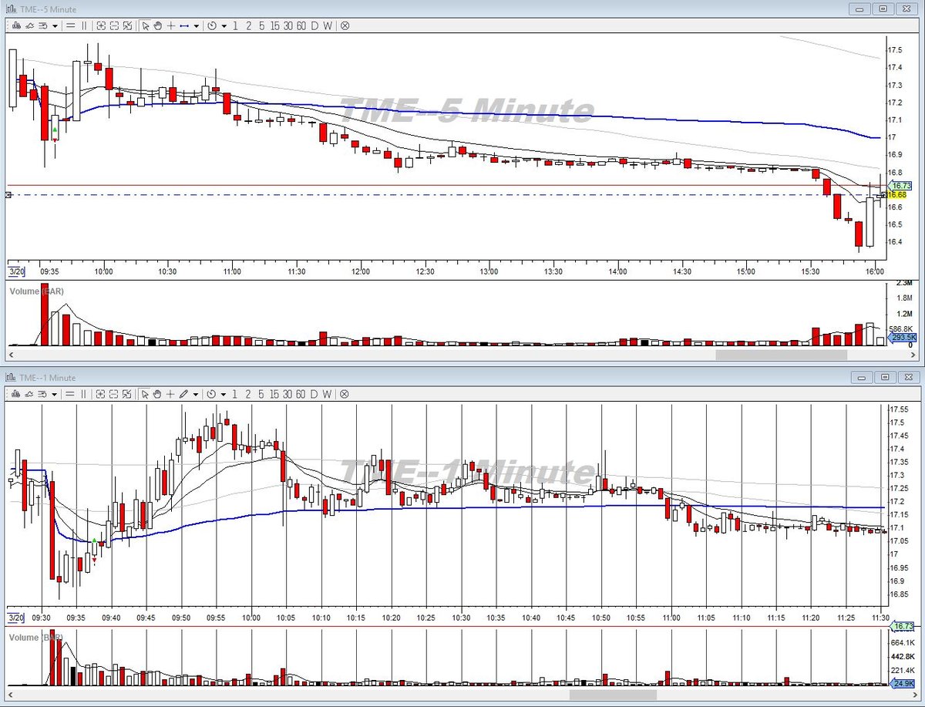Screen dimensions: 925x707
Task: Expand the clock interval dropdown in the 1 Minute chart
Action: tap(224, 394)
